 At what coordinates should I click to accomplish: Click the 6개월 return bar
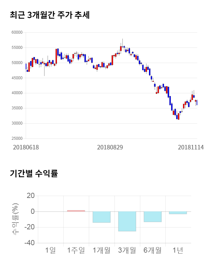click(152, 217)
